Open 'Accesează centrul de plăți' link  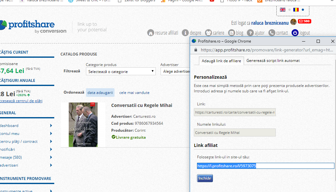pyautogui.click(x=21, y=101)
